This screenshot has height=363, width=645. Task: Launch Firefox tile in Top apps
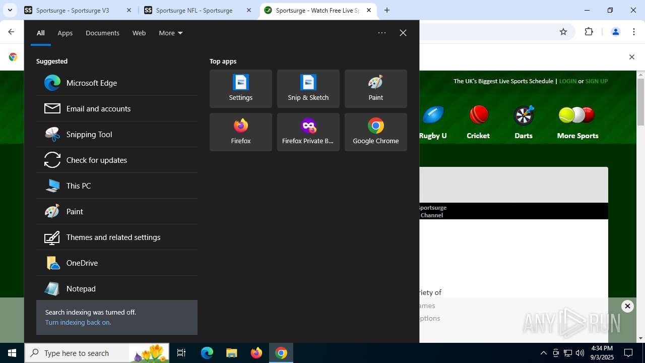(241, 132)
